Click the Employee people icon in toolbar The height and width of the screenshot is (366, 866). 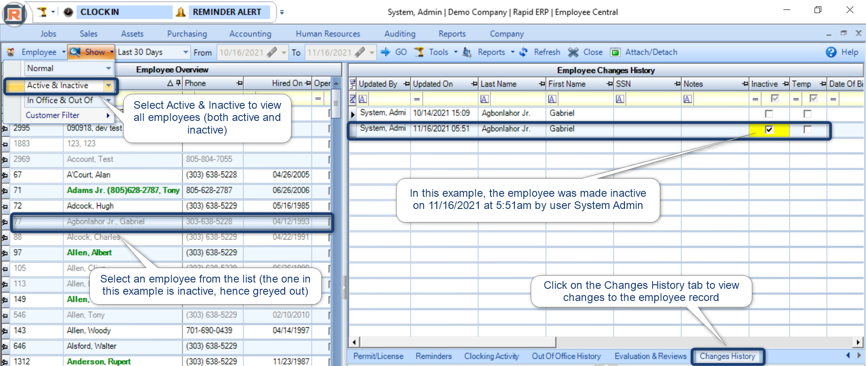tap(11, 52)
